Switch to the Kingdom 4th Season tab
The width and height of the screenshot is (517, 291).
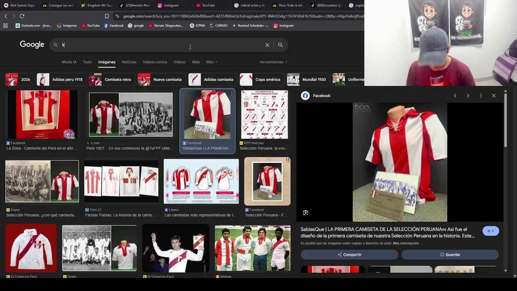point(97,5)
